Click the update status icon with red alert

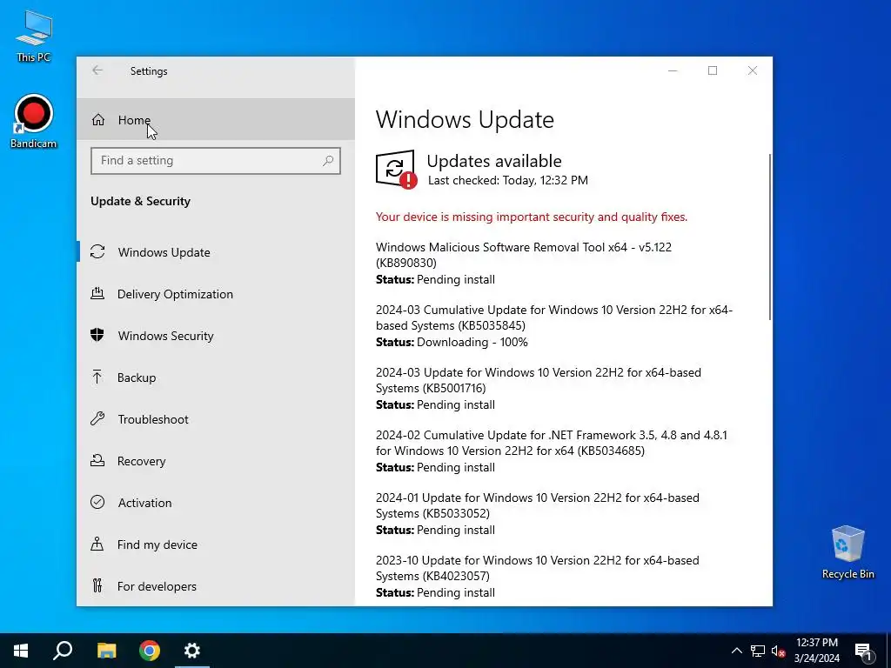tap(396, 170)
